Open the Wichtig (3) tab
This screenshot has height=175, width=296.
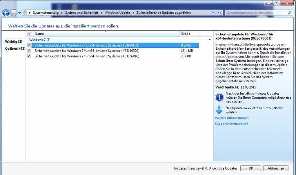click(14, 41)
